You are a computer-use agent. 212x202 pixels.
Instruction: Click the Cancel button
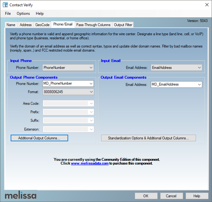click(171, 196)
